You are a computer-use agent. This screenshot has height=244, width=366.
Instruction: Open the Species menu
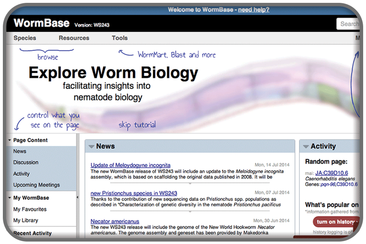tap(25, 38)
